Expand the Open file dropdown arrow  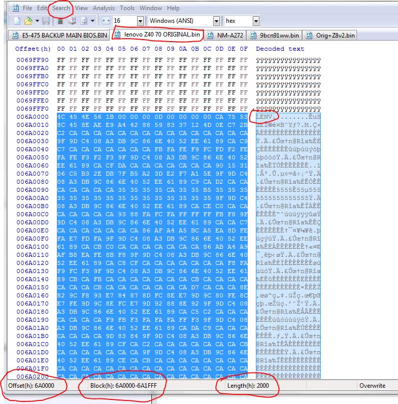click(x=37, y=21)
